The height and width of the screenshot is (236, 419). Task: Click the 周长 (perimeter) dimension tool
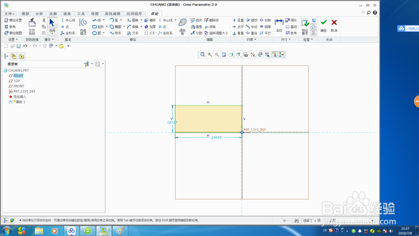[x=291, y=20]
